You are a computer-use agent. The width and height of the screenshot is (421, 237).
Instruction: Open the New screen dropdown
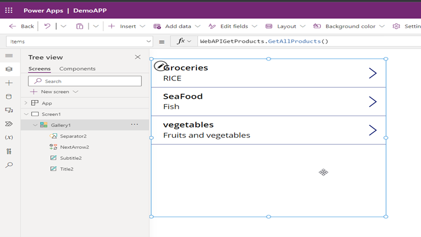[x=76, y=92]
